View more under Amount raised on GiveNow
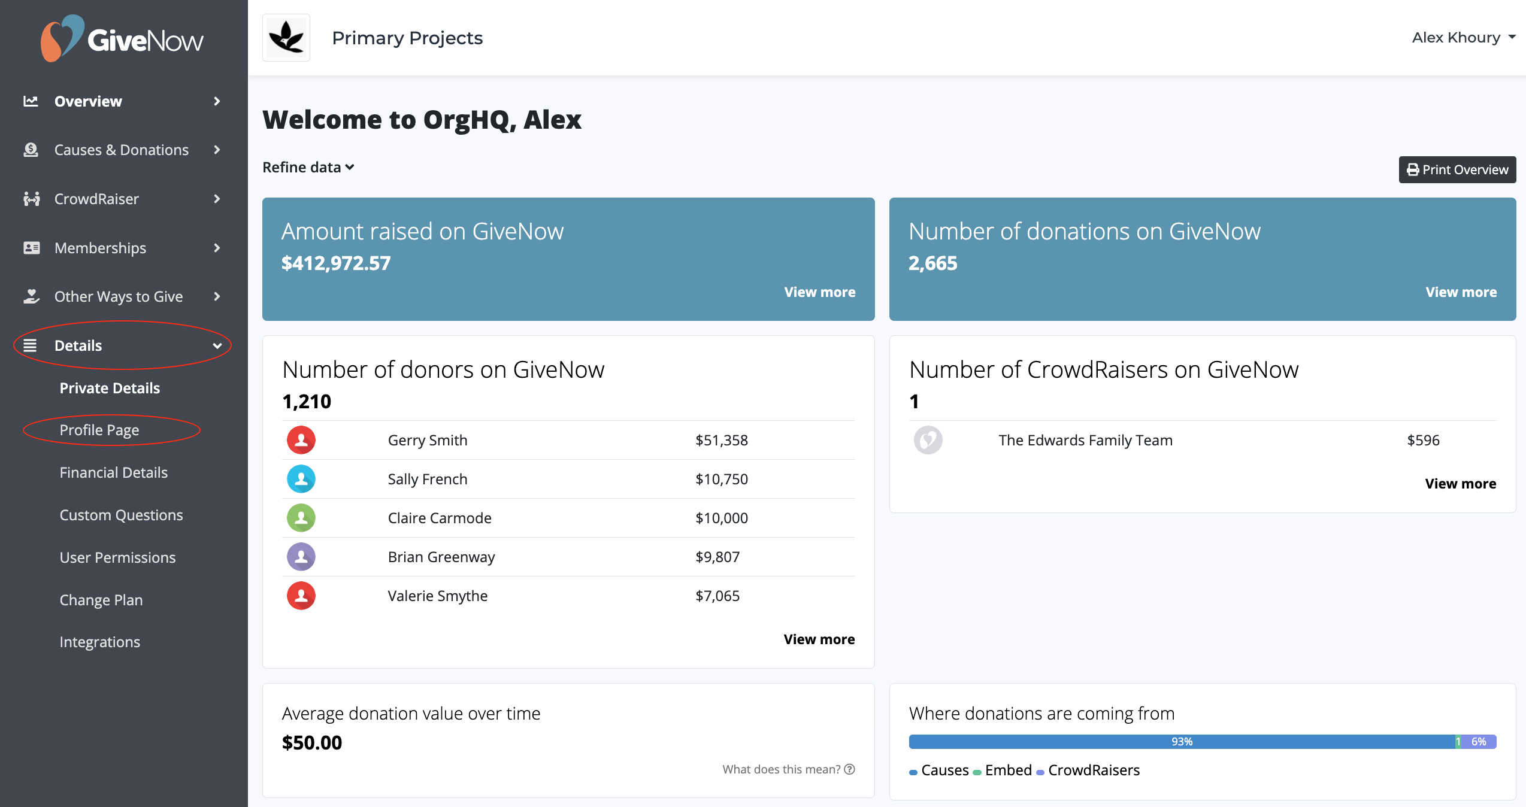The width and height of the screenshot is (1526, 807). [820, 292]
